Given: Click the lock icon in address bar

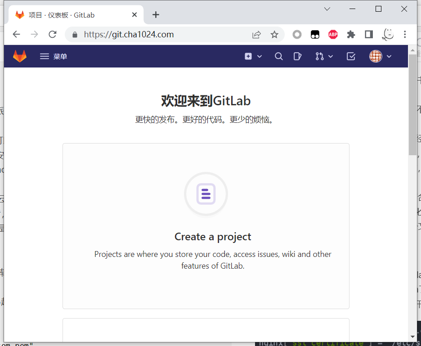Looking at the screenshot, I should pos(75,35).
